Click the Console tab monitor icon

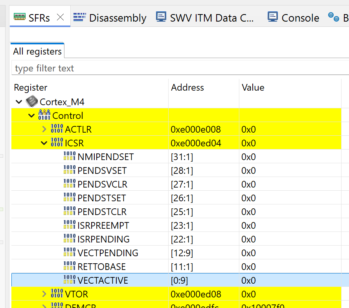point(273,16)
